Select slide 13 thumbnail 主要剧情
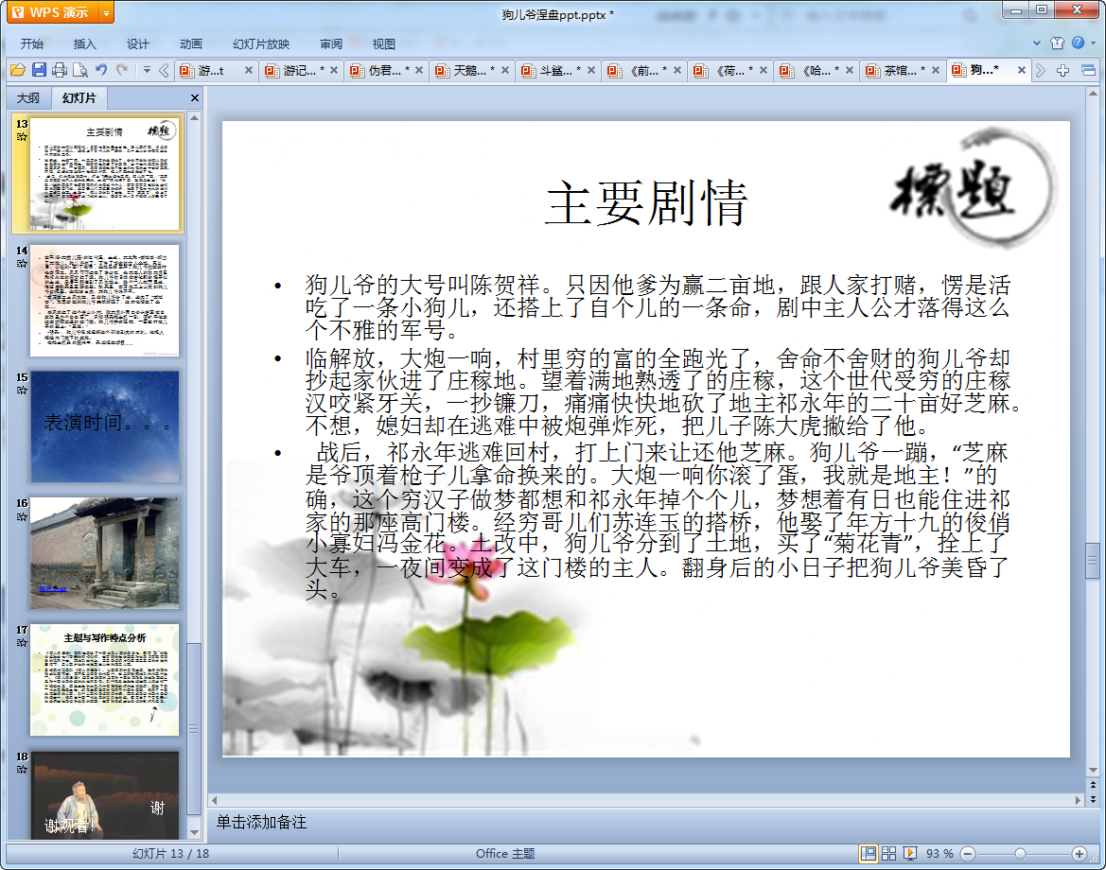Image resolution: width=1106 pixels, height=870 pixels. click(x=104, y=173)
